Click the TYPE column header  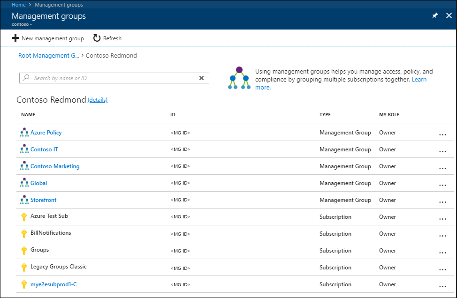click(325, 115)
